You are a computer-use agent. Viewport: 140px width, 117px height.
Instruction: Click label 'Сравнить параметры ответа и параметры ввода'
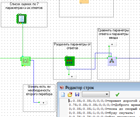[114, 34]
